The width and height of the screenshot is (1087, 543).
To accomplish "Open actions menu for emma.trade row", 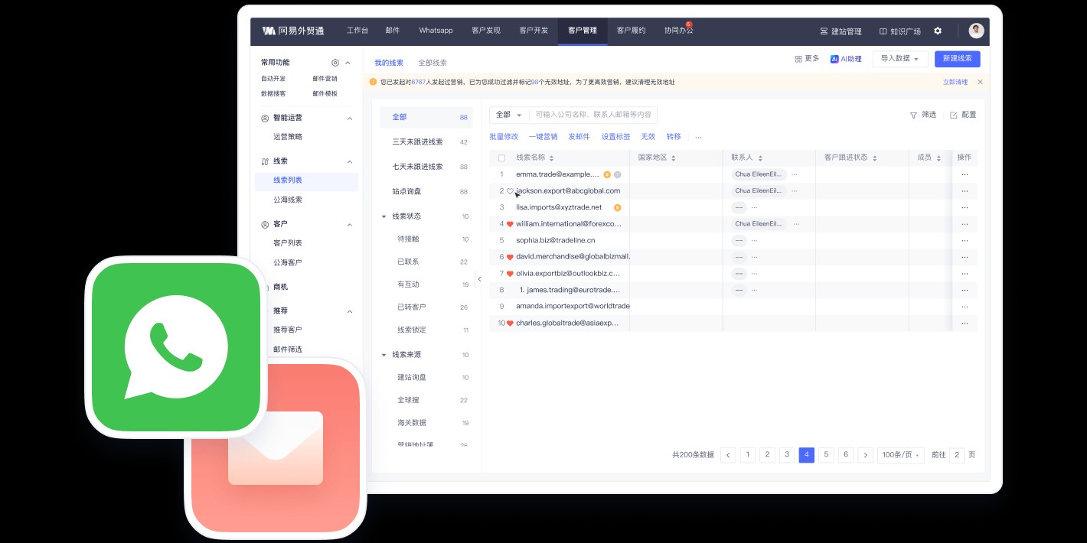I will tap(965, 174).
